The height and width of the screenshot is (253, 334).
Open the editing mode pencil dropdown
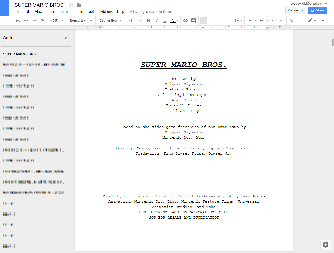tap(312, 21)
